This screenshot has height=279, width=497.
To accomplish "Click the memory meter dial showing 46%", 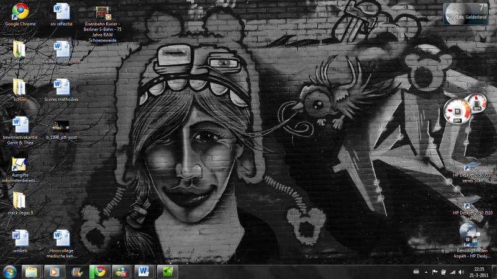I will click(x=477, y=102).
